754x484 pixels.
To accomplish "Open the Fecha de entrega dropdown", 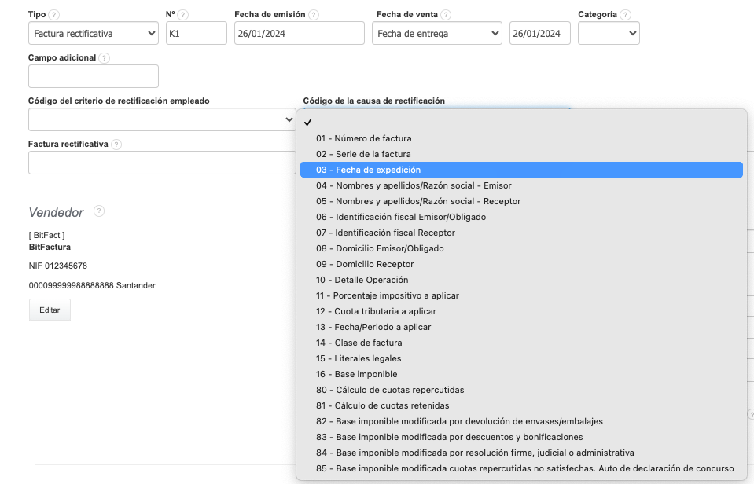I will 437,34.
